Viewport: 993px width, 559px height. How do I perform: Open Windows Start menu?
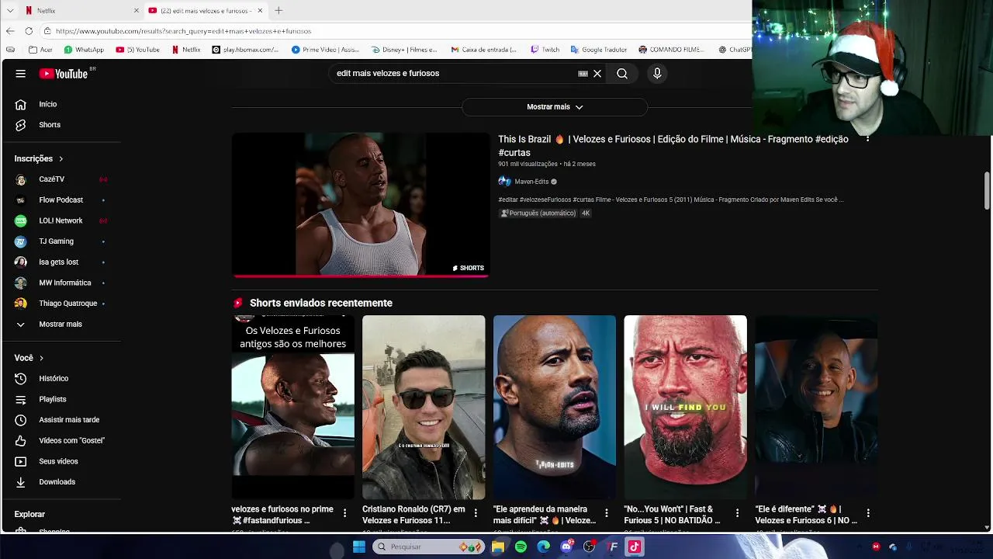coord(359,547)
